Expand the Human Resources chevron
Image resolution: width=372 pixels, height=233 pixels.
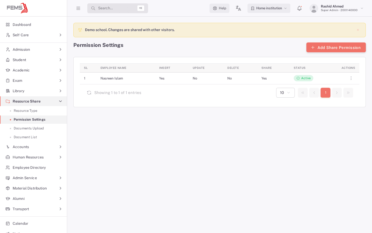pos(60,157)
